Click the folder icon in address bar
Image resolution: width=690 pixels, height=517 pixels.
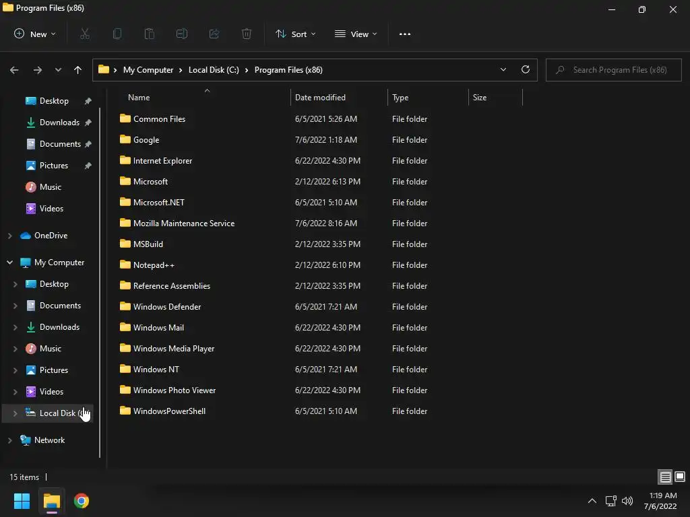click(x=103, y=69)
